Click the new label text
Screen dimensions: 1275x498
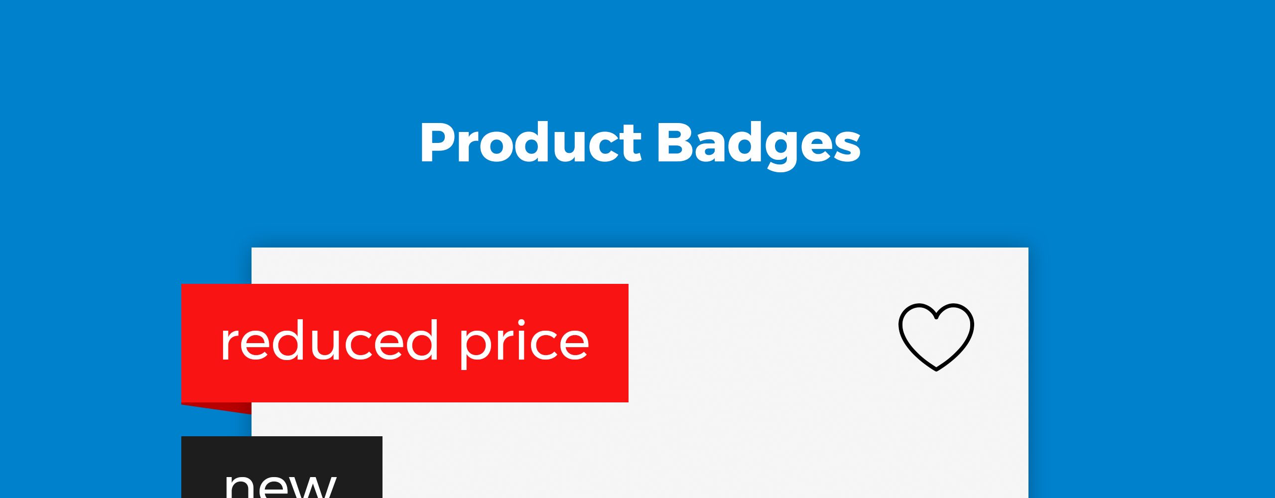point(280,484)
